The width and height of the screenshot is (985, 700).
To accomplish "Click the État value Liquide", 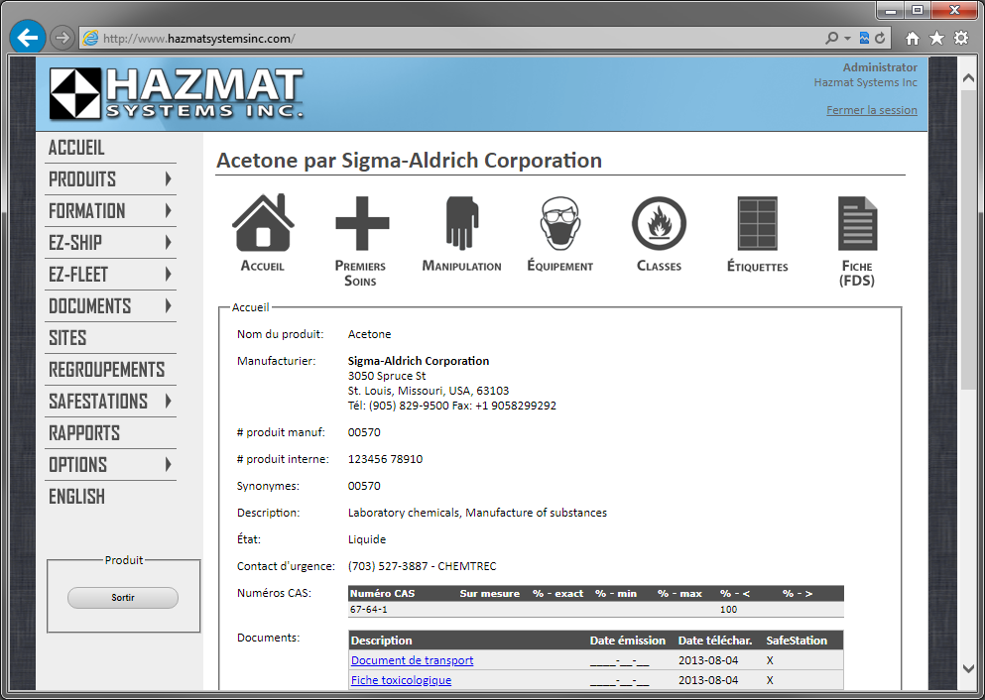I will (x=367, y=539).
